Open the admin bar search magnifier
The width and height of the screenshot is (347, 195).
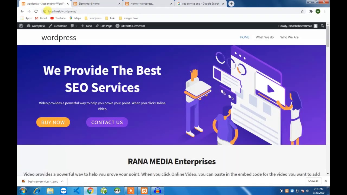click(x=322, y=26)
